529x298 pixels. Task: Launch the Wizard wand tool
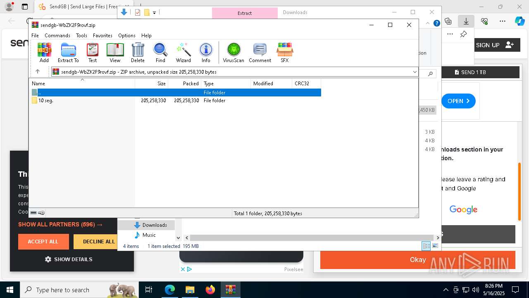(x=183, y=53)
